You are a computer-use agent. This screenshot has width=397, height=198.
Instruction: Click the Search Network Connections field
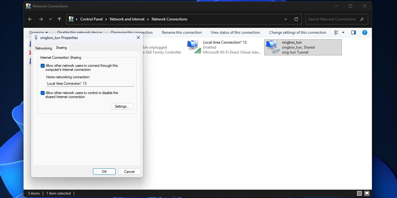pos(332,19)
